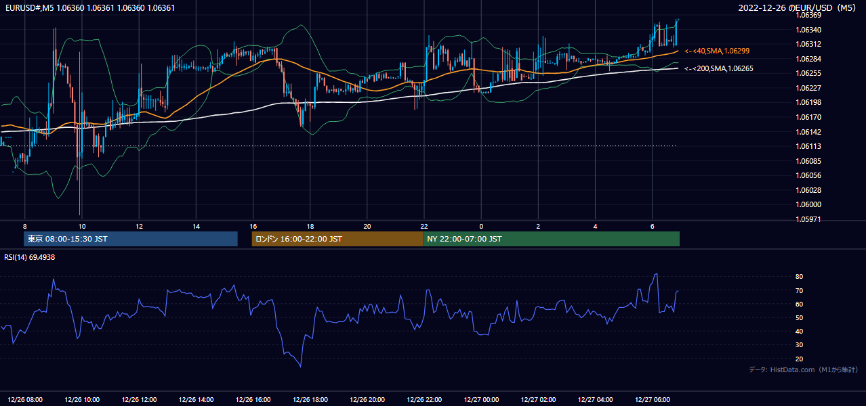Click the 1.06369 price axis label
This screenshot has height=406, width=866.
(x=808, y=15)
